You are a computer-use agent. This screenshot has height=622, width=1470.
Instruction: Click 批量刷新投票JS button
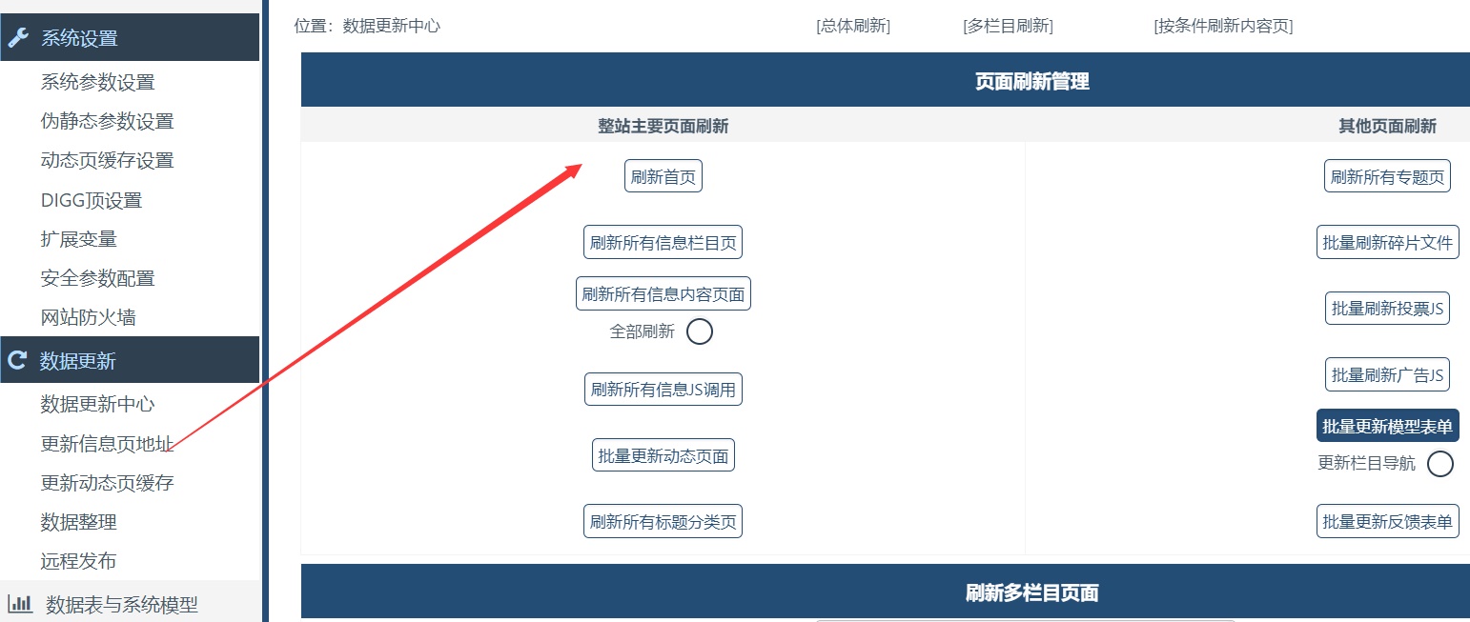point(1388,308)
